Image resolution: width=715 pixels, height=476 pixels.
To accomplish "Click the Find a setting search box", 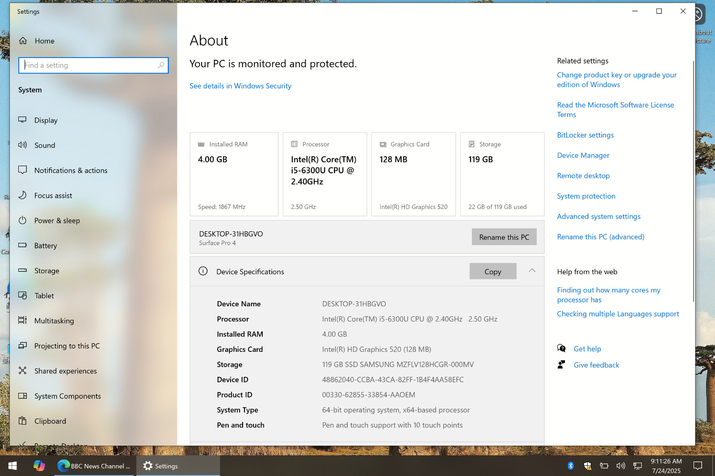I will (x=93, y=65).
